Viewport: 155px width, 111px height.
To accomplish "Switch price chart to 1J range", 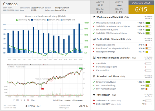I will 21,100.
